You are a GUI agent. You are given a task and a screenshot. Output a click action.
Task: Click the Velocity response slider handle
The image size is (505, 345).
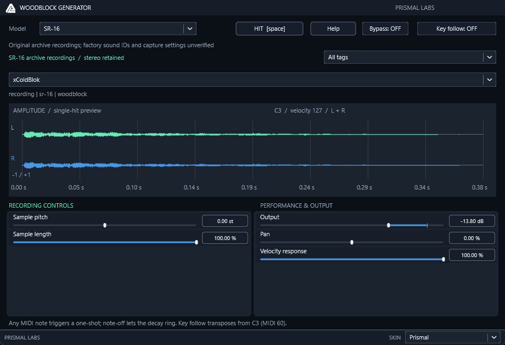[x=444, y=259]
